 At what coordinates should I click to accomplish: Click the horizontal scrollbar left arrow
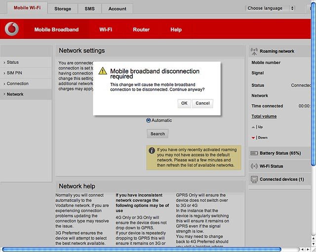point(302,250)
